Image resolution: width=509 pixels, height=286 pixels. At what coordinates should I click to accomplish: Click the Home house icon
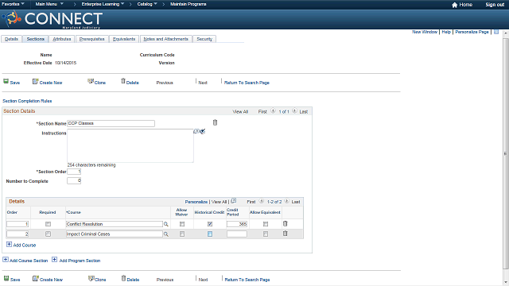point(454,5)
